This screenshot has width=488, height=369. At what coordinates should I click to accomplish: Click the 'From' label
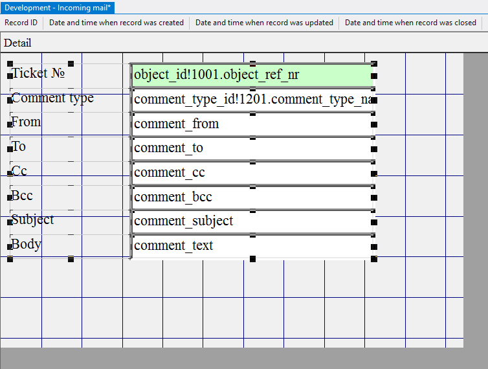26,122
